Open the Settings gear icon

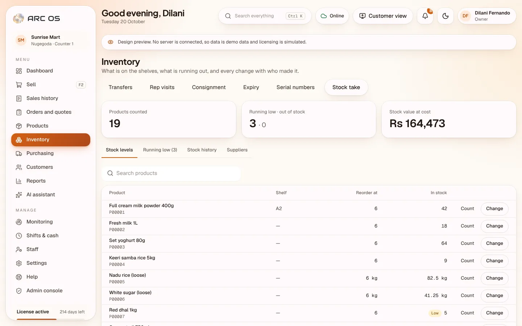click(x=19, y=263)
